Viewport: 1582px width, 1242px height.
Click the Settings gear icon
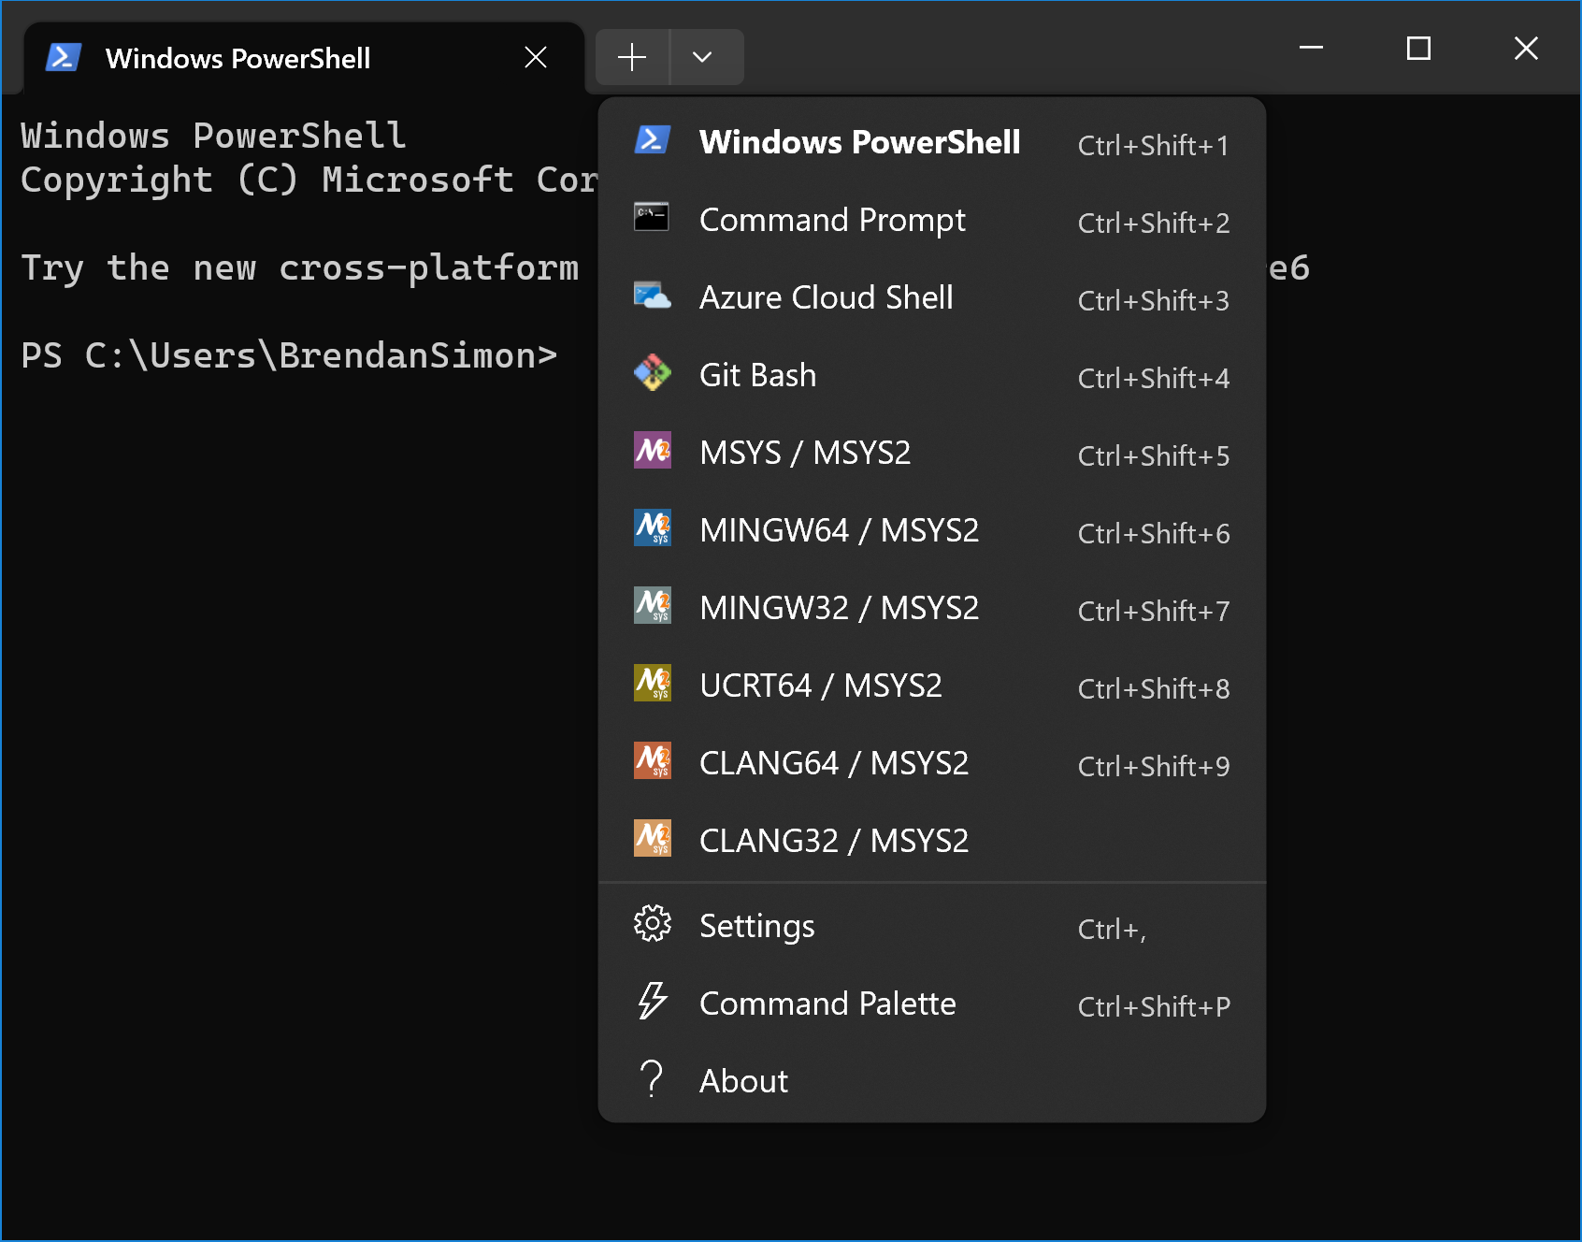click(x=652, y=924)
